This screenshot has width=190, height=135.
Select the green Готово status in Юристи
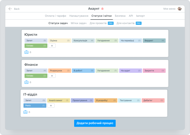(x=36, y=46)
